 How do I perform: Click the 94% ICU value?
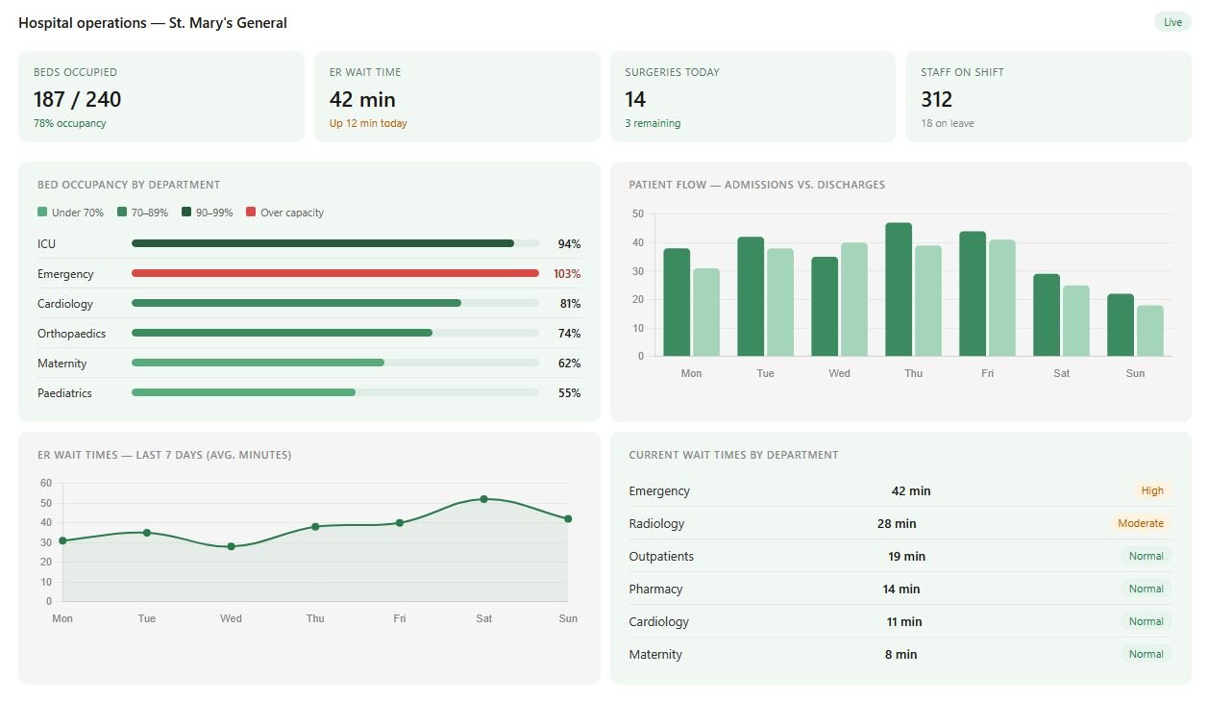[x=569, y=244]
